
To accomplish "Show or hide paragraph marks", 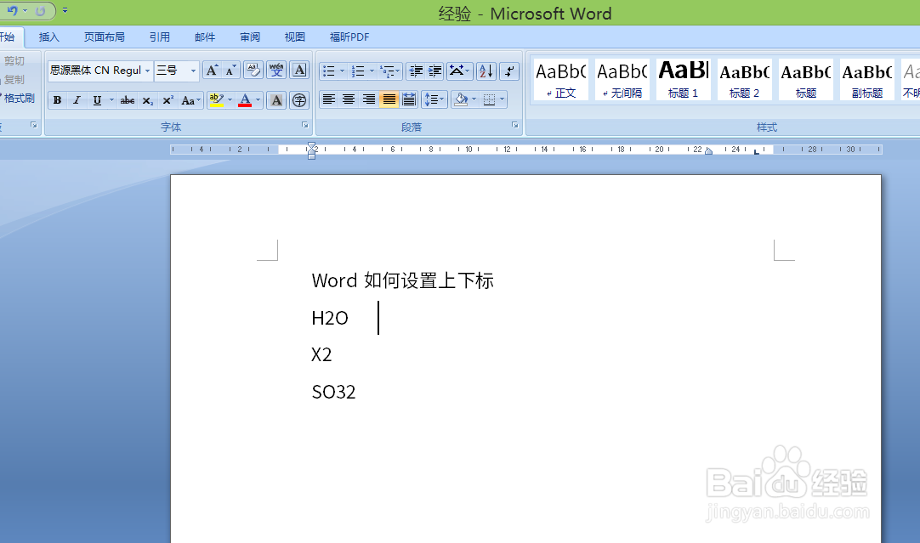I will coord(509,71).
